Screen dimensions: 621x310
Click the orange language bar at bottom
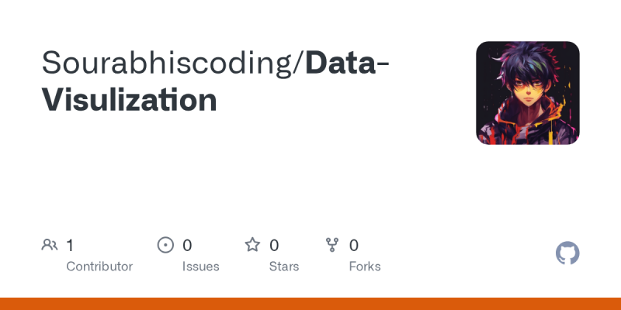click(x=310, y=304)
